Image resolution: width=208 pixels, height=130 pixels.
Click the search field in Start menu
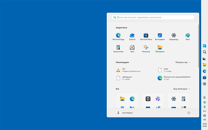(153, 17)
